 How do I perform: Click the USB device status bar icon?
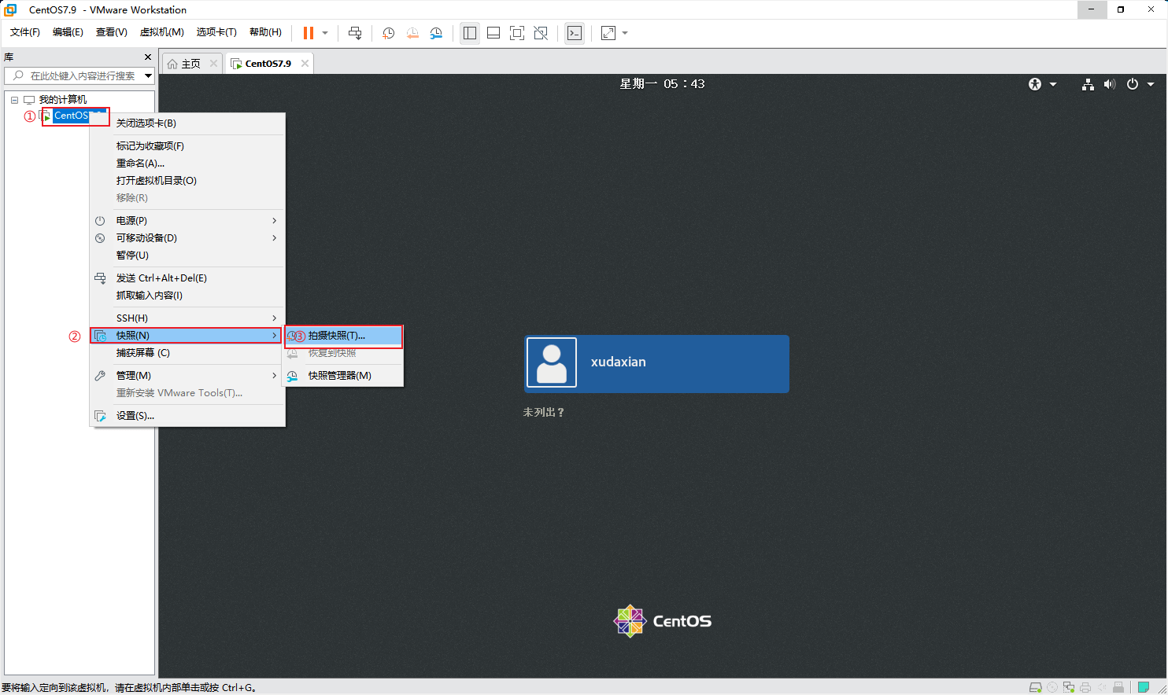(1118, 687)
